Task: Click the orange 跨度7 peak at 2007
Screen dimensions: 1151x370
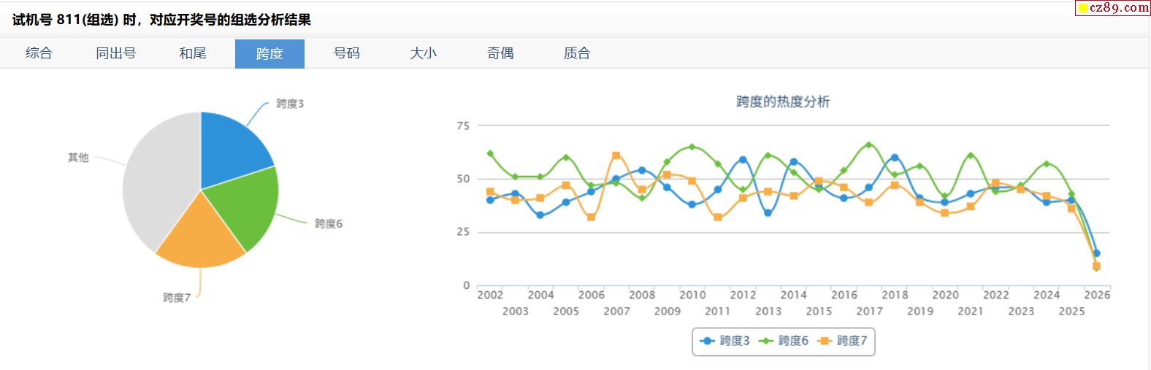Action: tap(616, 155)
